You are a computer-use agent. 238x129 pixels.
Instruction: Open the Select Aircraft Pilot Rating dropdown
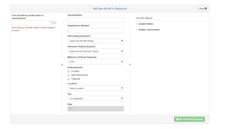[x=96, y=41]
